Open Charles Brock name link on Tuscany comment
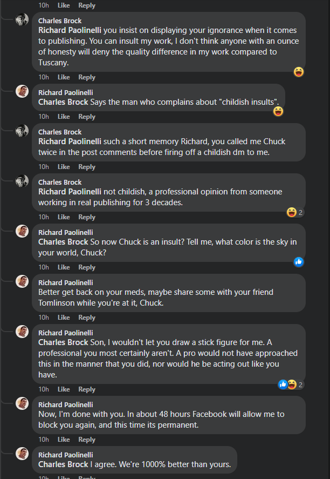This screenshot has height=479, width=330. coord(60,21)
